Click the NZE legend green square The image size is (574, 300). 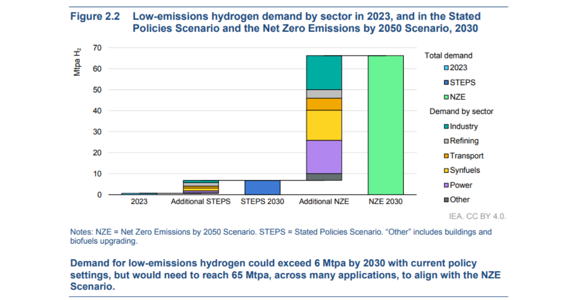pyautogui.click(x=447, y=97)
